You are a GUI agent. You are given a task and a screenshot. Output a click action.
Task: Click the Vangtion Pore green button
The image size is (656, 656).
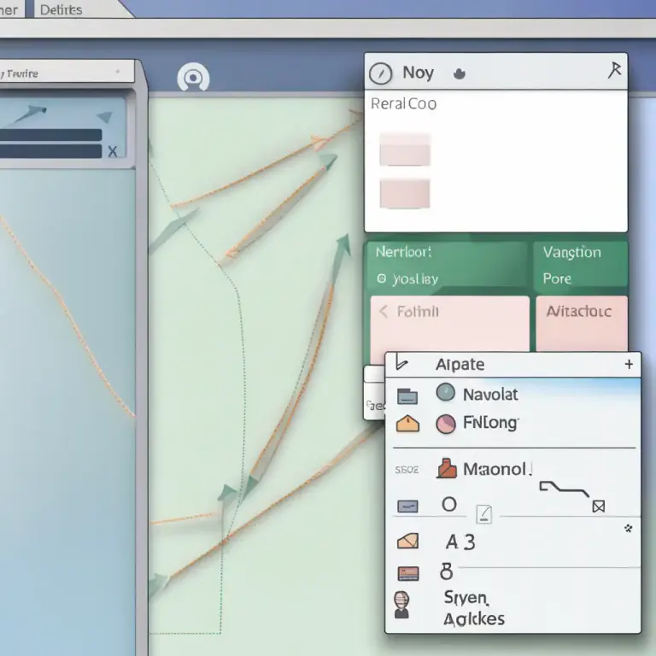(x=581, y=265)
